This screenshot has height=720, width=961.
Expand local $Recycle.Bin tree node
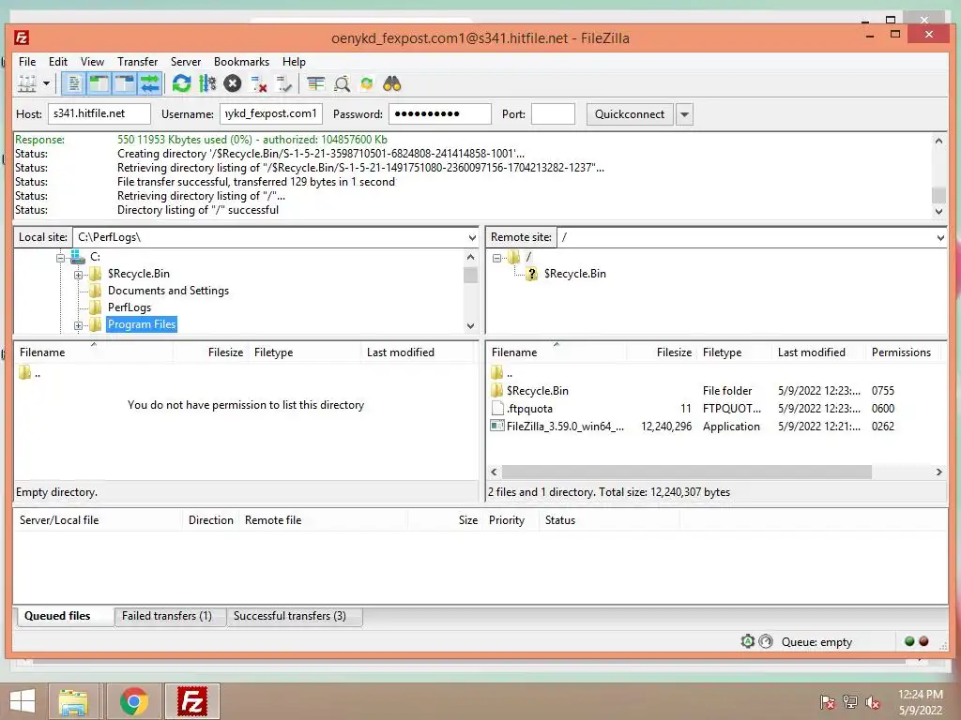tap(78, 275)
